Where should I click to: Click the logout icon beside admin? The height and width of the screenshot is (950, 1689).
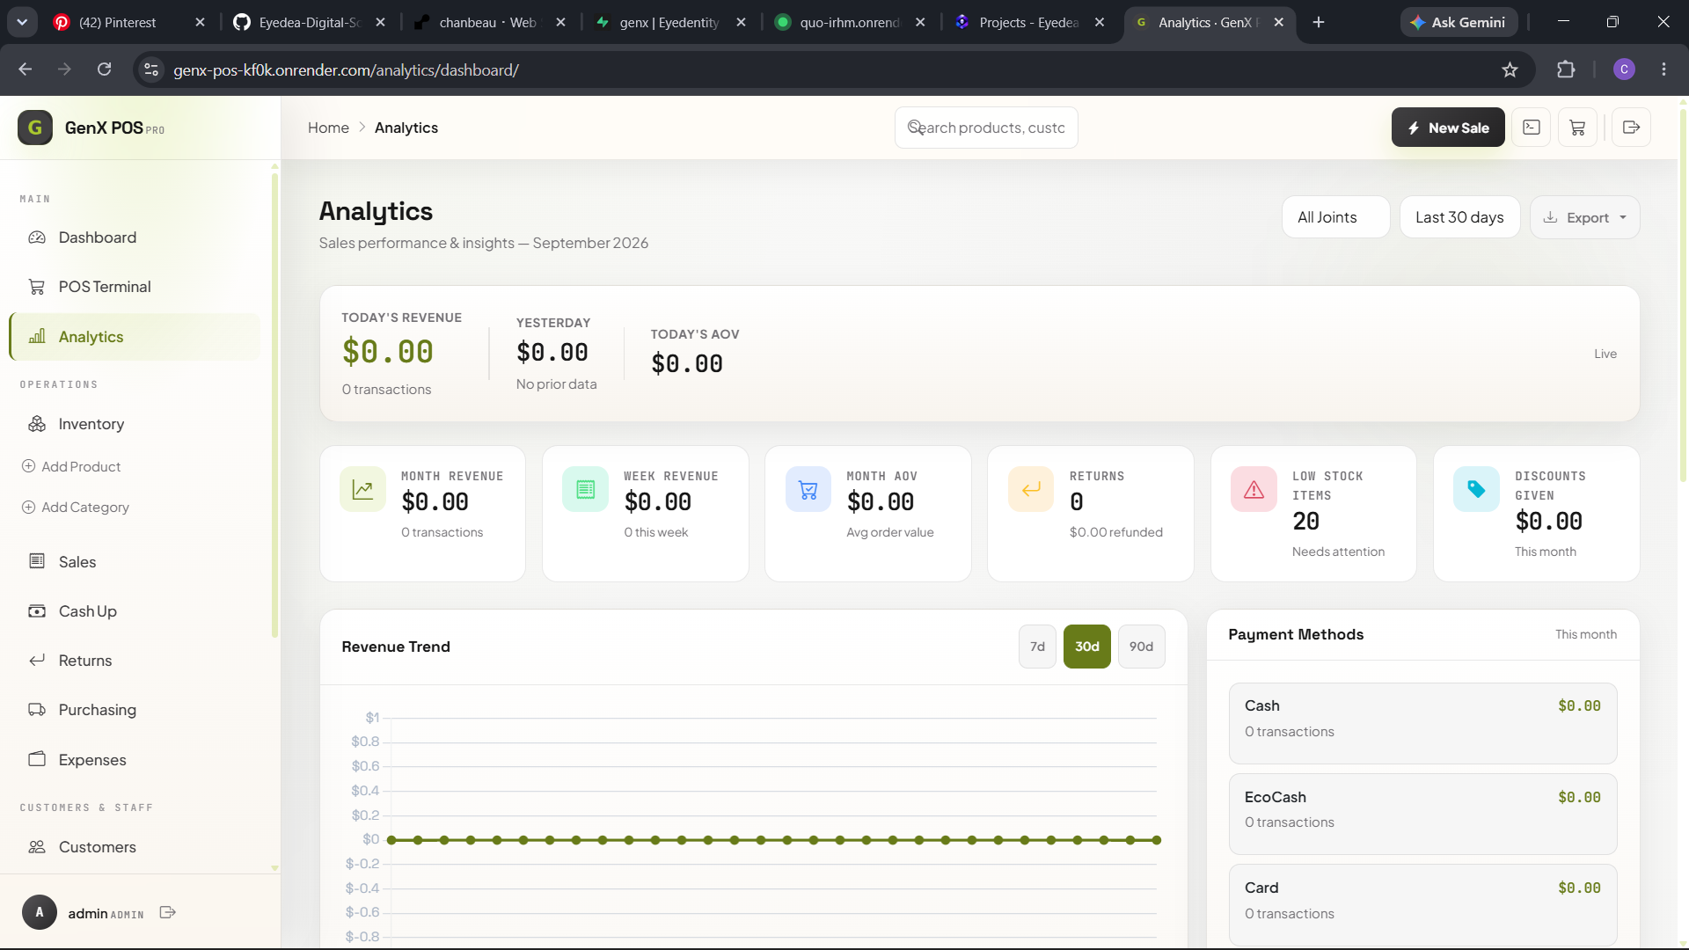pyautogui.click(x=168, y=913)
